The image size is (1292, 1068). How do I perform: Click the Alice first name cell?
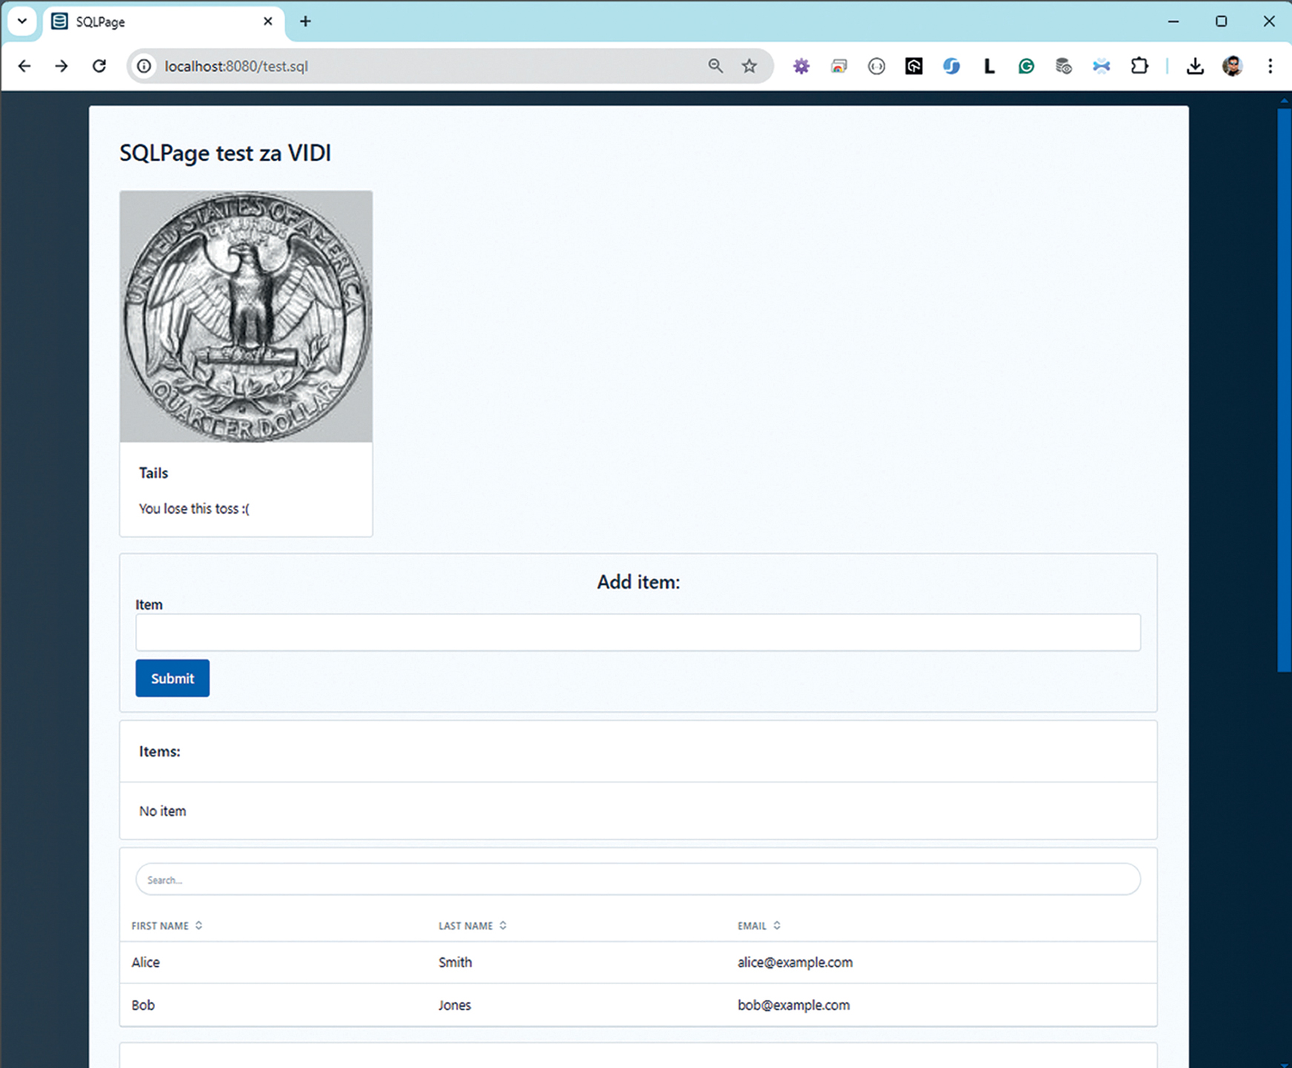[x=145, y=962]
